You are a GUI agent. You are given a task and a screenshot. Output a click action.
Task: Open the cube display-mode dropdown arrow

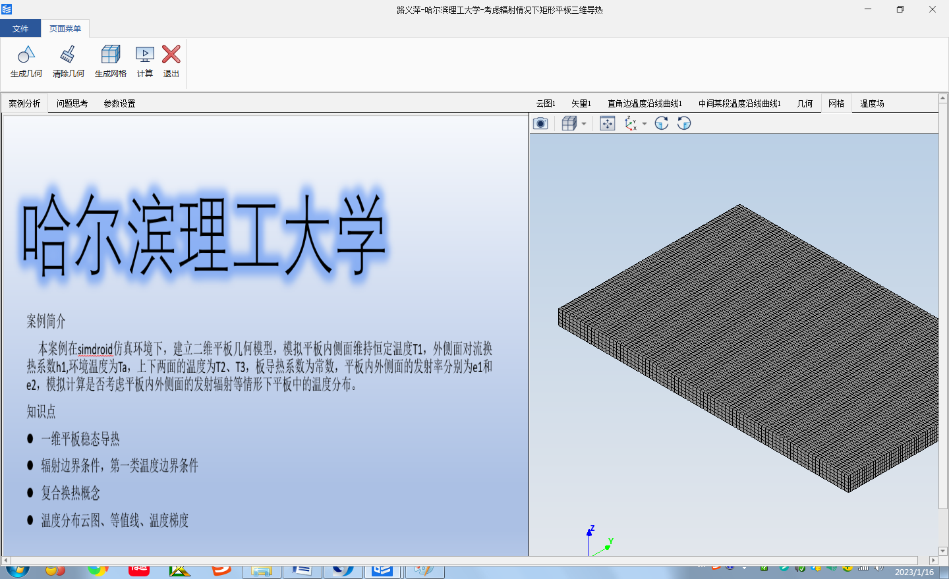pyautogui.click(x=584, y=124)
